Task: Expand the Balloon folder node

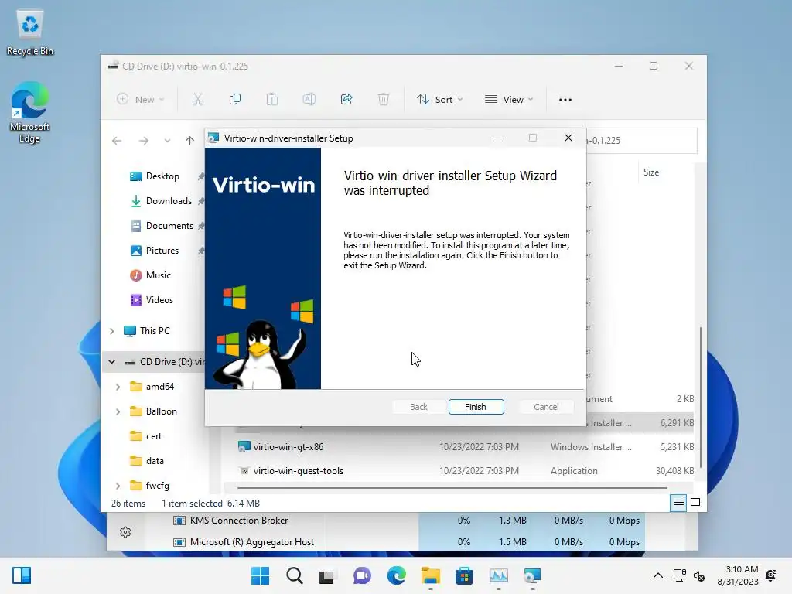Action: click(x=118, y=411)
